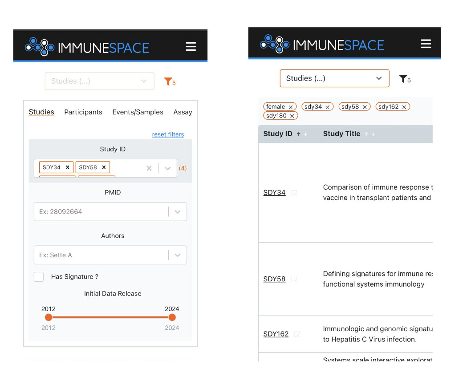Click orange Initial Data Release slider track
This screenshot has width=471, height=389.
(x=110, y=317)
